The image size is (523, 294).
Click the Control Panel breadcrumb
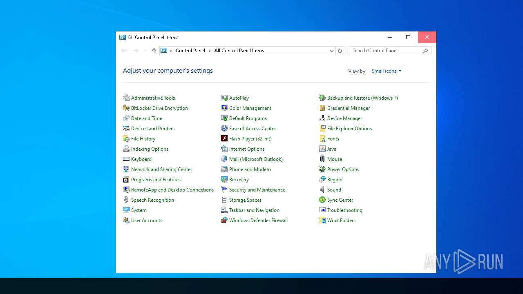coord(190,51)
